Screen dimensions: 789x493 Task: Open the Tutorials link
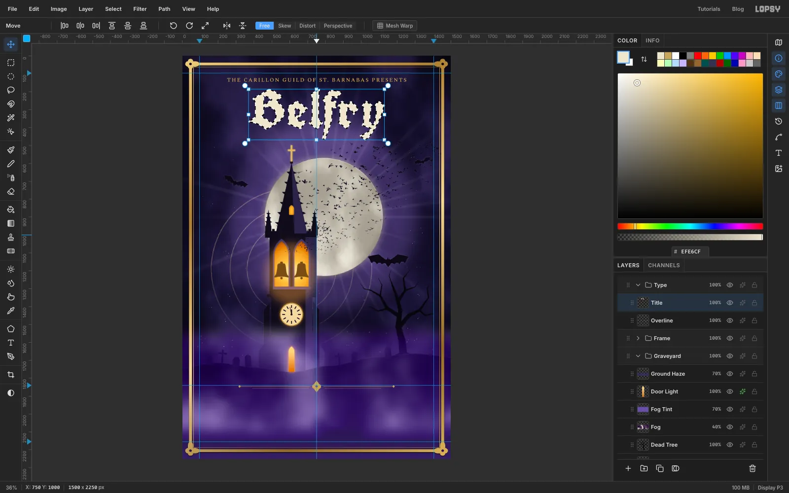[709, 9]
